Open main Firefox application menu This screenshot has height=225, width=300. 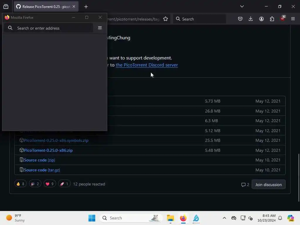click(x=293, y=19)
